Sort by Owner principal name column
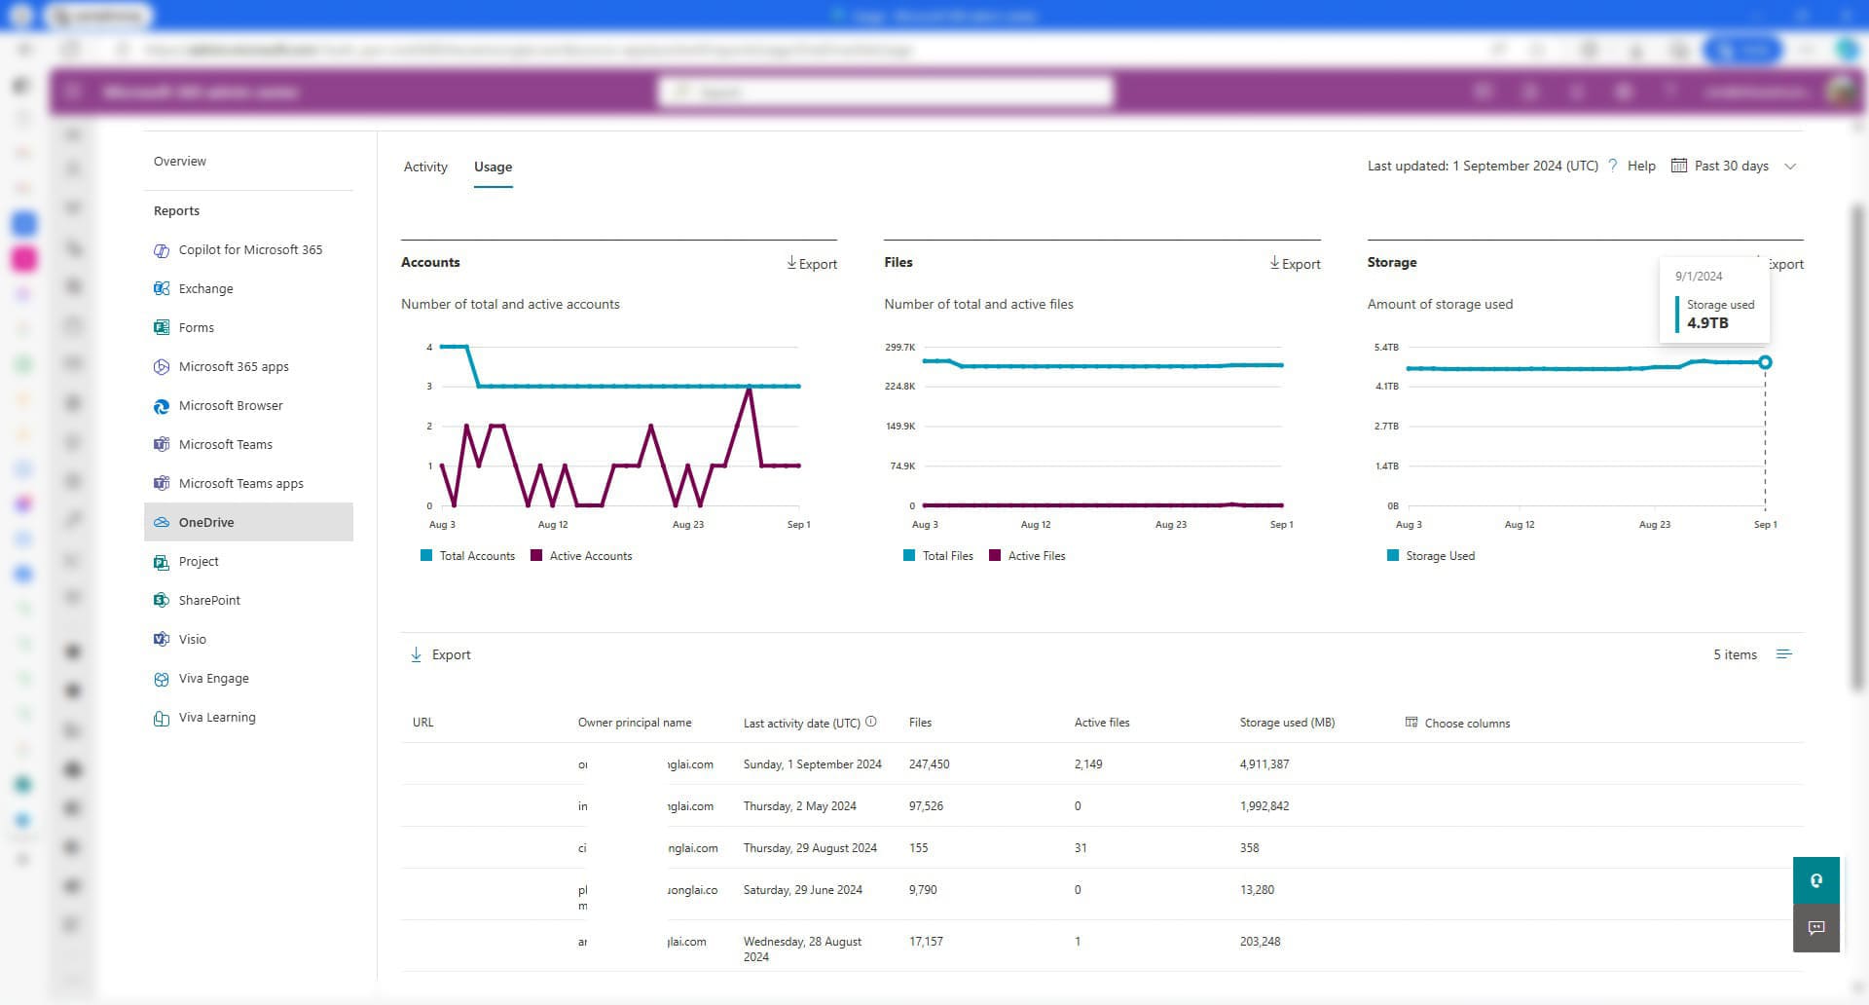1869x1005 pixels. (635, 723)
